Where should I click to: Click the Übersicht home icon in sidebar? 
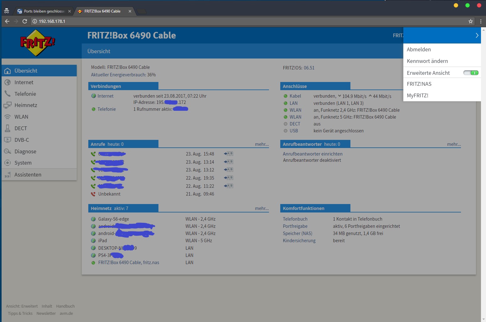pyautogui.click(x=8, y=71)
